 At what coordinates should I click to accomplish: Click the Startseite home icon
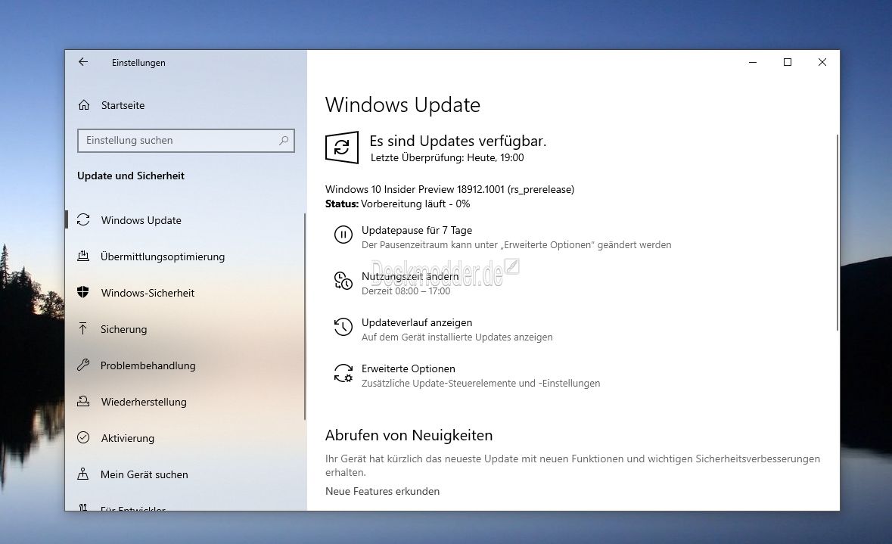click(84, 104)
